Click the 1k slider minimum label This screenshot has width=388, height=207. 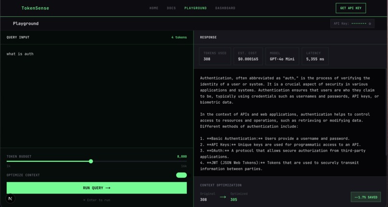click(x=8, y=166)
